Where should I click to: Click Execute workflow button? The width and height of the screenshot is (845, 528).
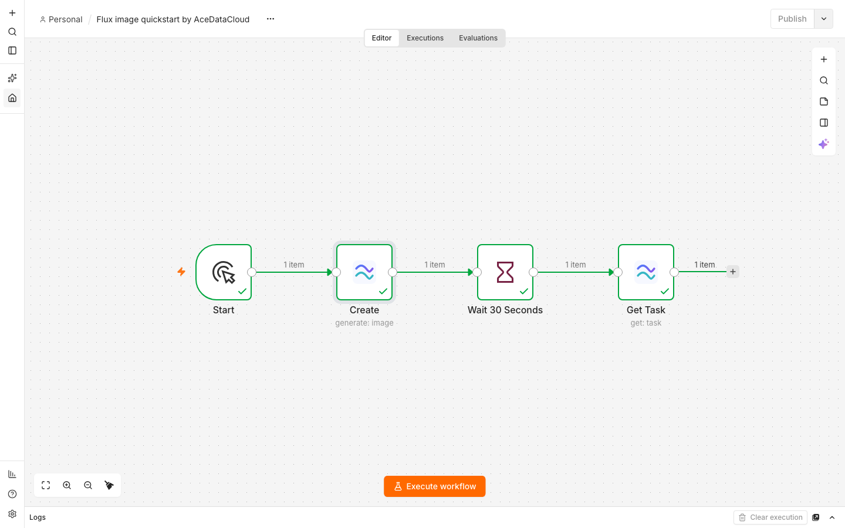pos(435,486)
